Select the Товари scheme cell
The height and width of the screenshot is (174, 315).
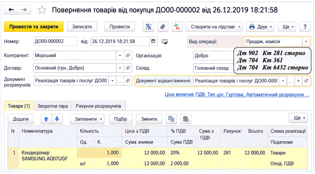pos(287,153)
